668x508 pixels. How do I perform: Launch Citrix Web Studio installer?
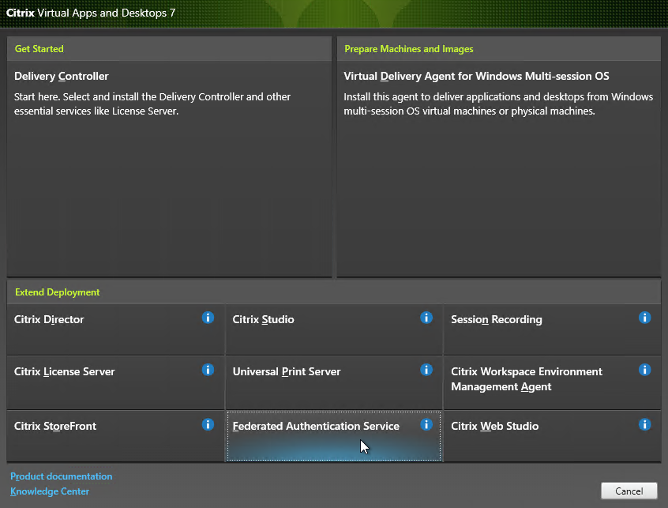[x=553, y=436]
